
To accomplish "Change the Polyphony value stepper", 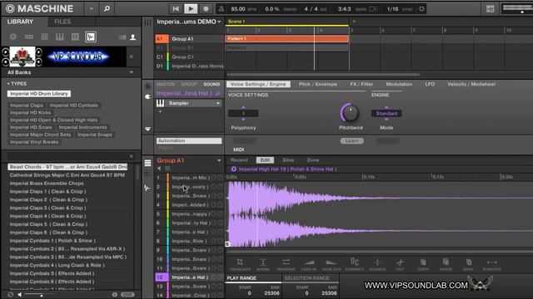I will coord(243,113).
